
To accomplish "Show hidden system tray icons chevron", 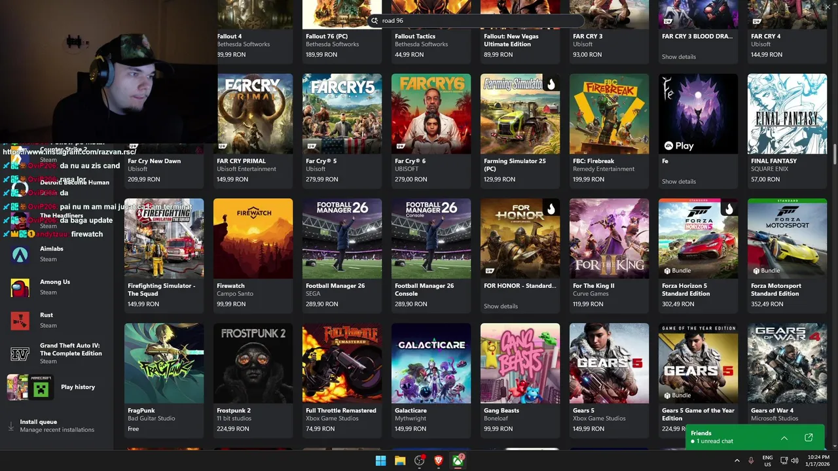I will tap(737, 461).
